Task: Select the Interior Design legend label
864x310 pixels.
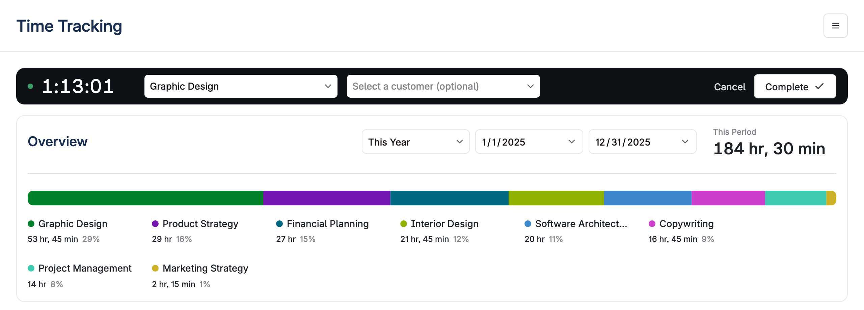Action: (x=444, y=224)
